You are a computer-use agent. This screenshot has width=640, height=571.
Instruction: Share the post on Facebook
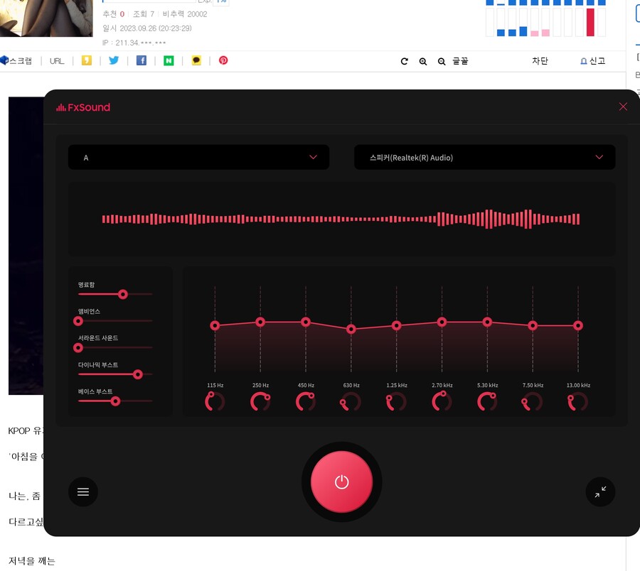pyautogui.click(x=141, y=60)
